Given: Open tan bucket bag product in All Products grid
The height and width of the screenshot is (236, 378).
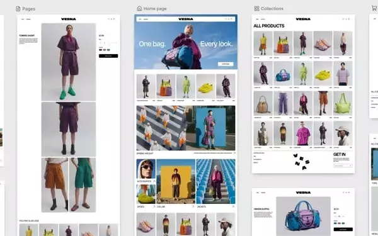Looking at the screenshot, I should click(x=263, y=104).
